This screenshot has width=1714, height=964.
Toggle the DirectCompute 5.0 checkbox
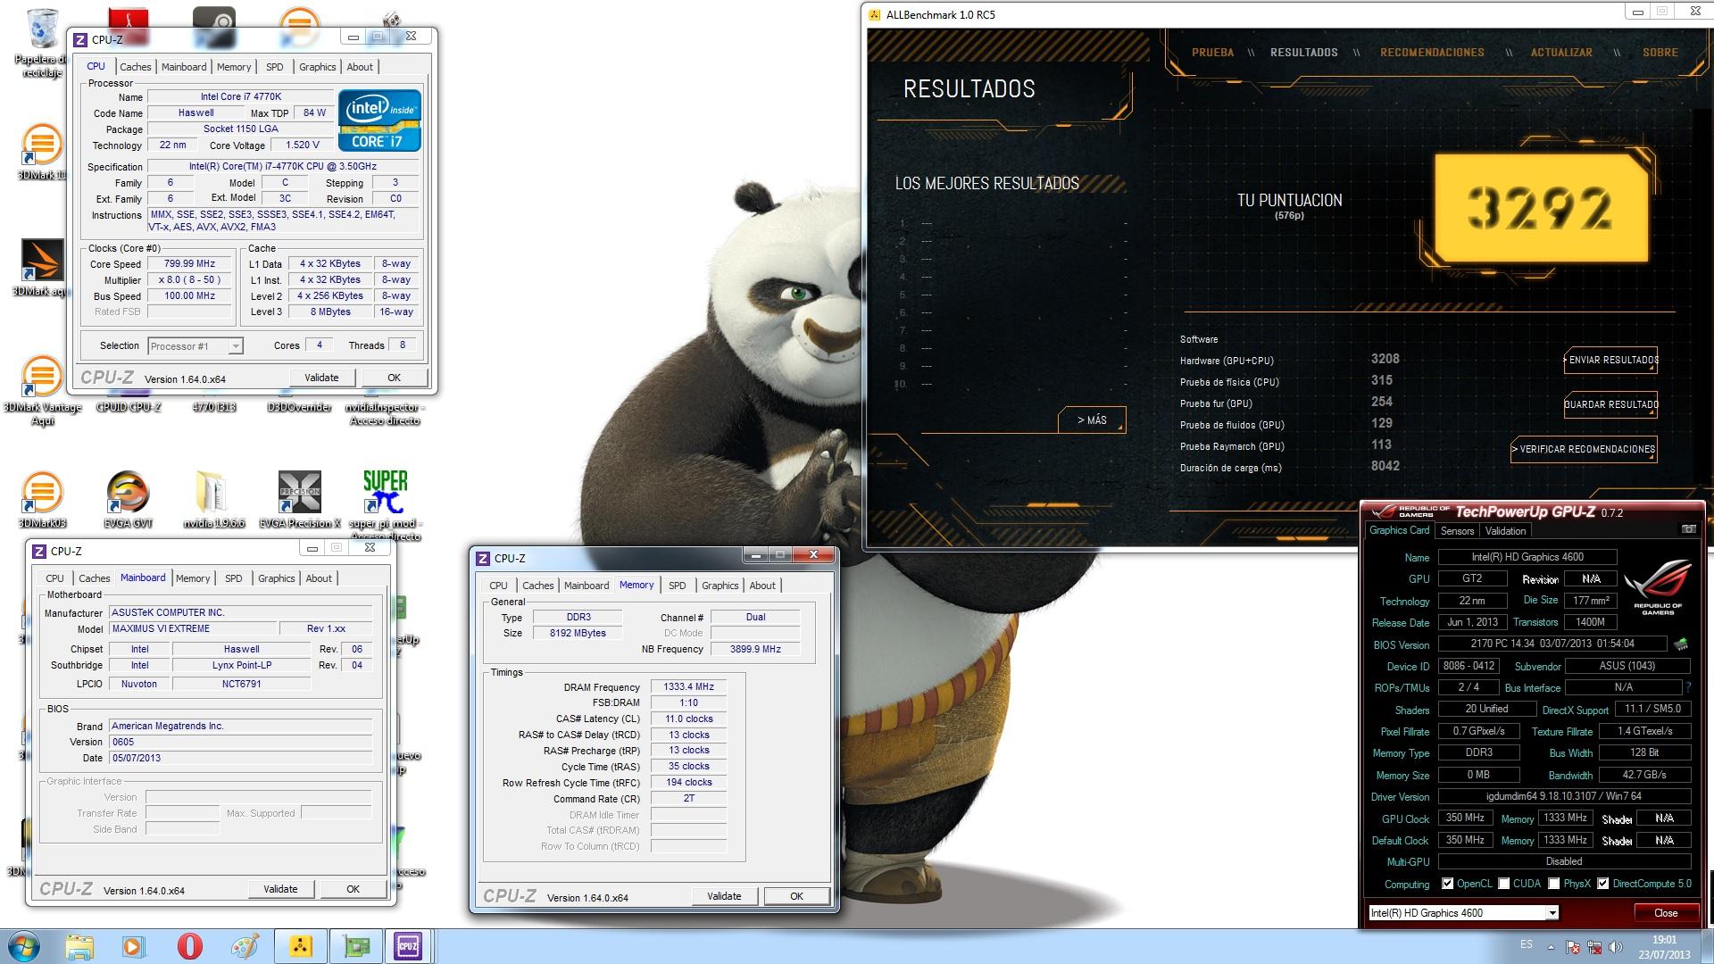coord(1603,884)
